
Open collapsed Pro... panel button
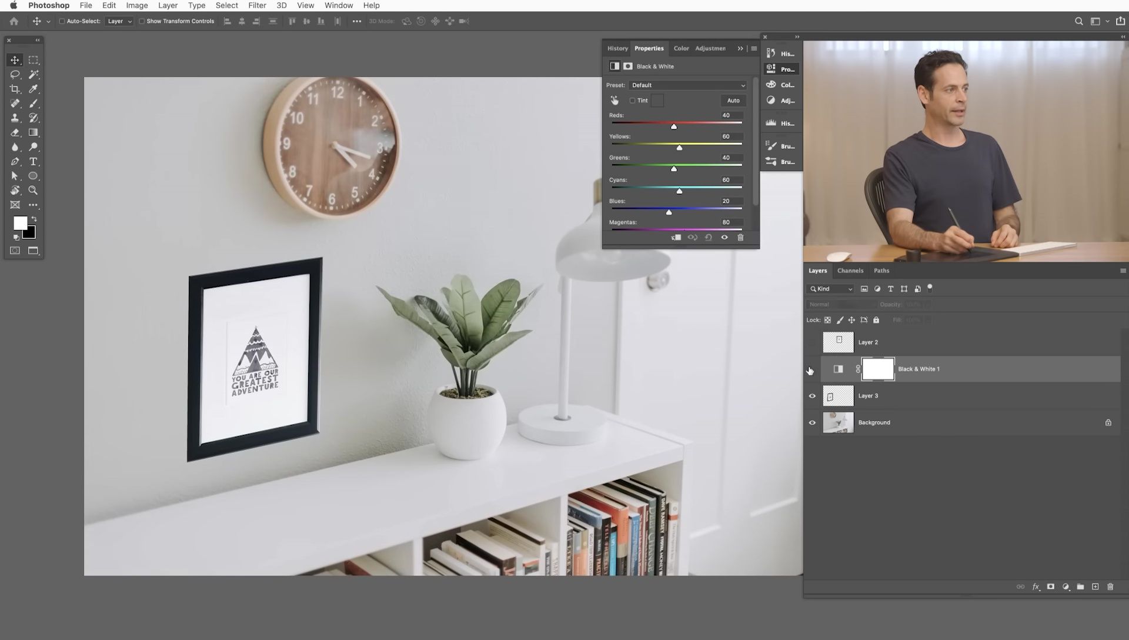[781, 69]
